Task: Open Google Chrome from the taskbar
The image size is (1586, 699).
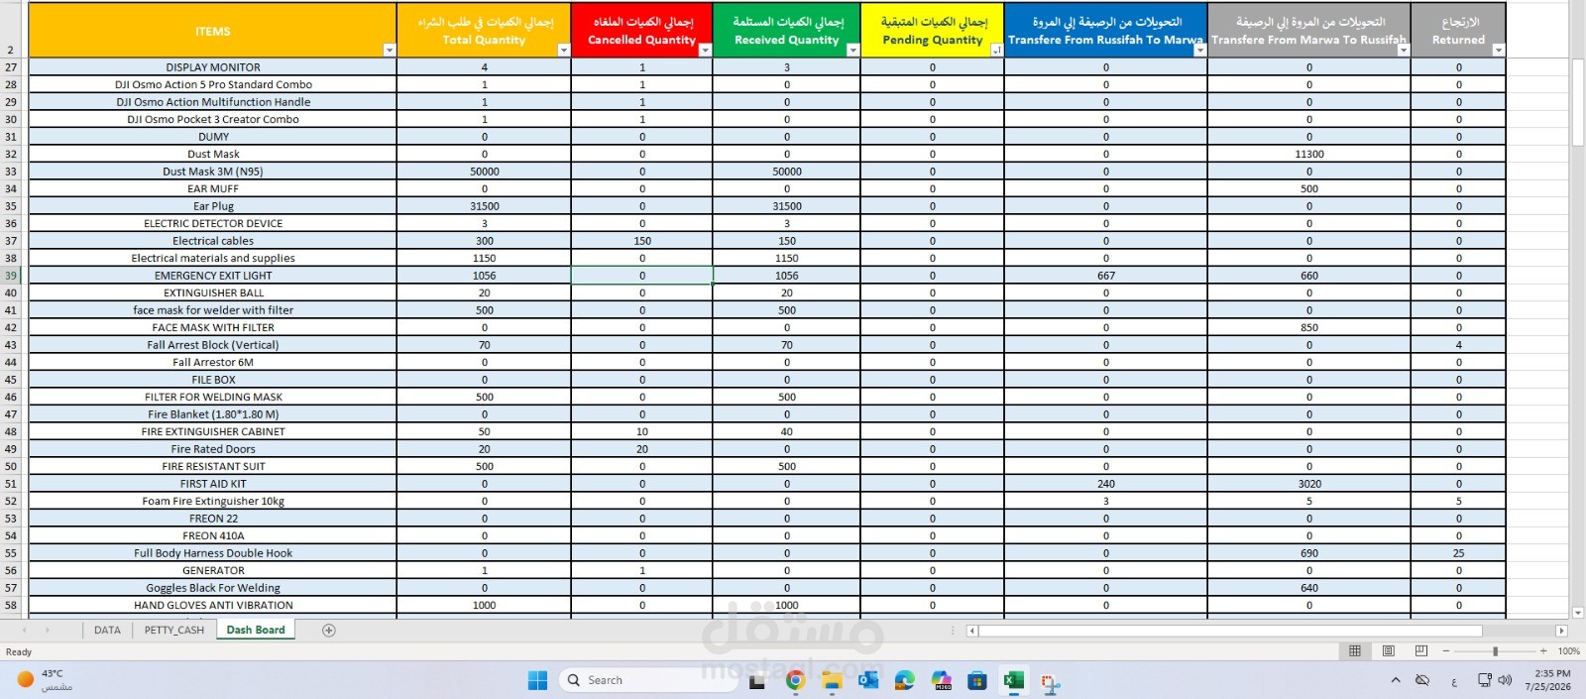Action: (x=795, y=680)
